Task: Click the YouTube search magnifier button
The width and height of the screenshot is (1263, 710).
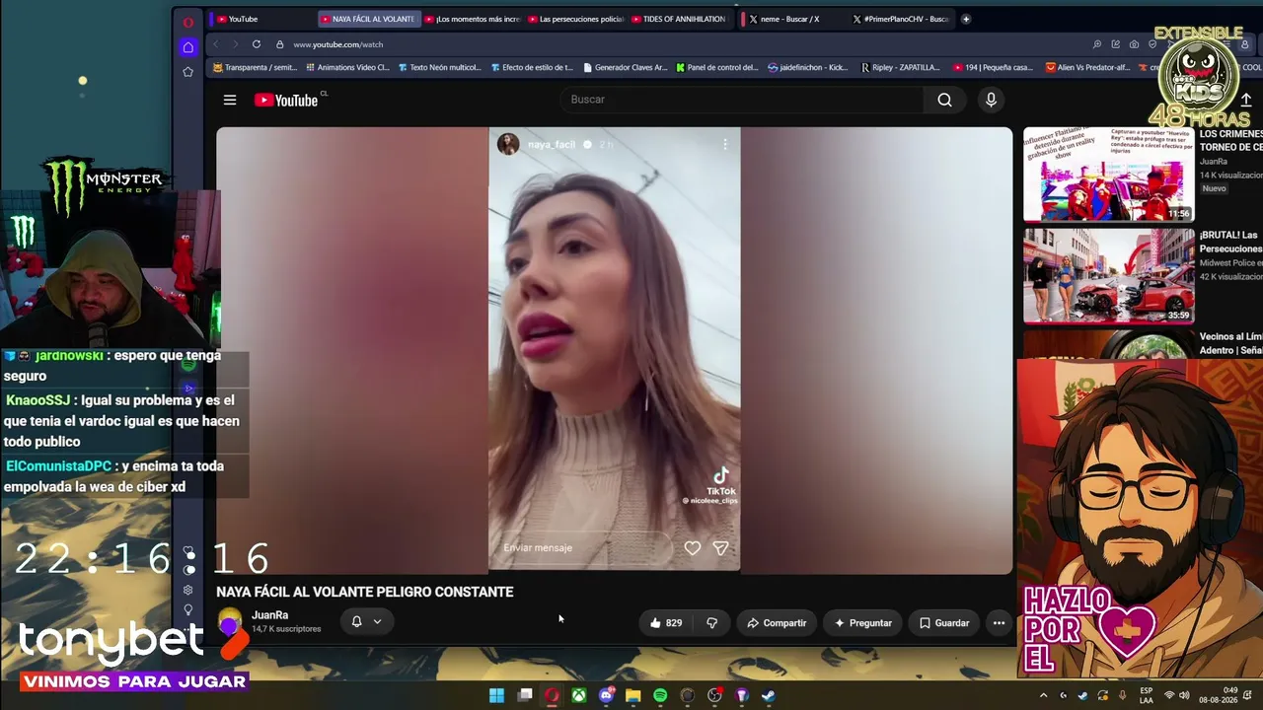Action: [944, 100]
